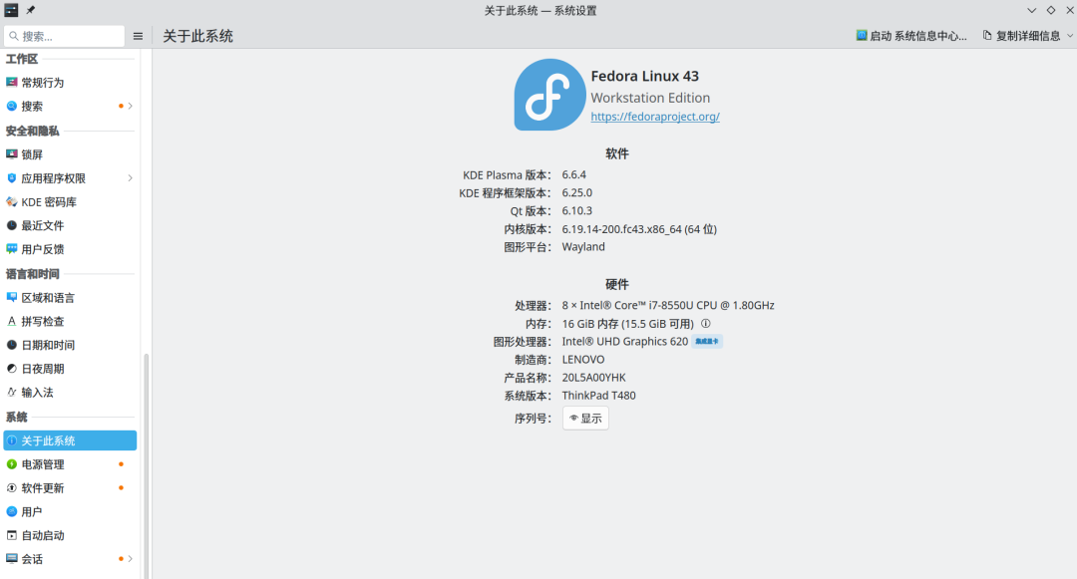Click the KDE 密码库 icon
Screen dimensions: 1077x579
(x=12, y=201)
